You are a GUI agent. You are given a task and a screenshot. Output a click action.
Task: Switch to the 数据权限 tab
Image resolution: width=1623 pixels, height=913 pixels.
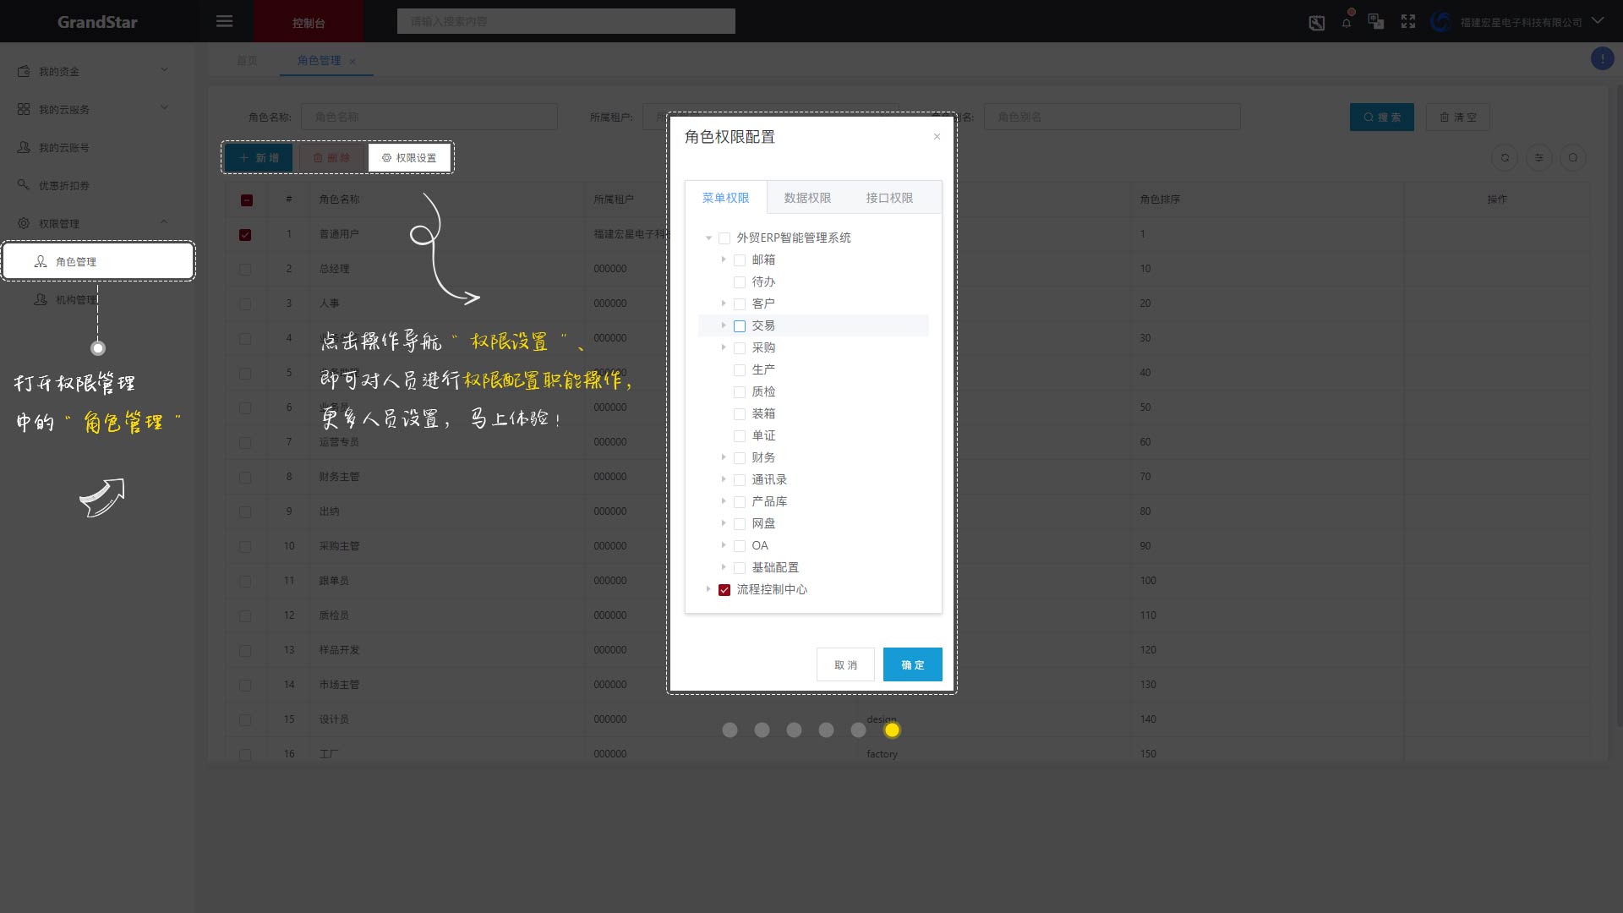807,198
